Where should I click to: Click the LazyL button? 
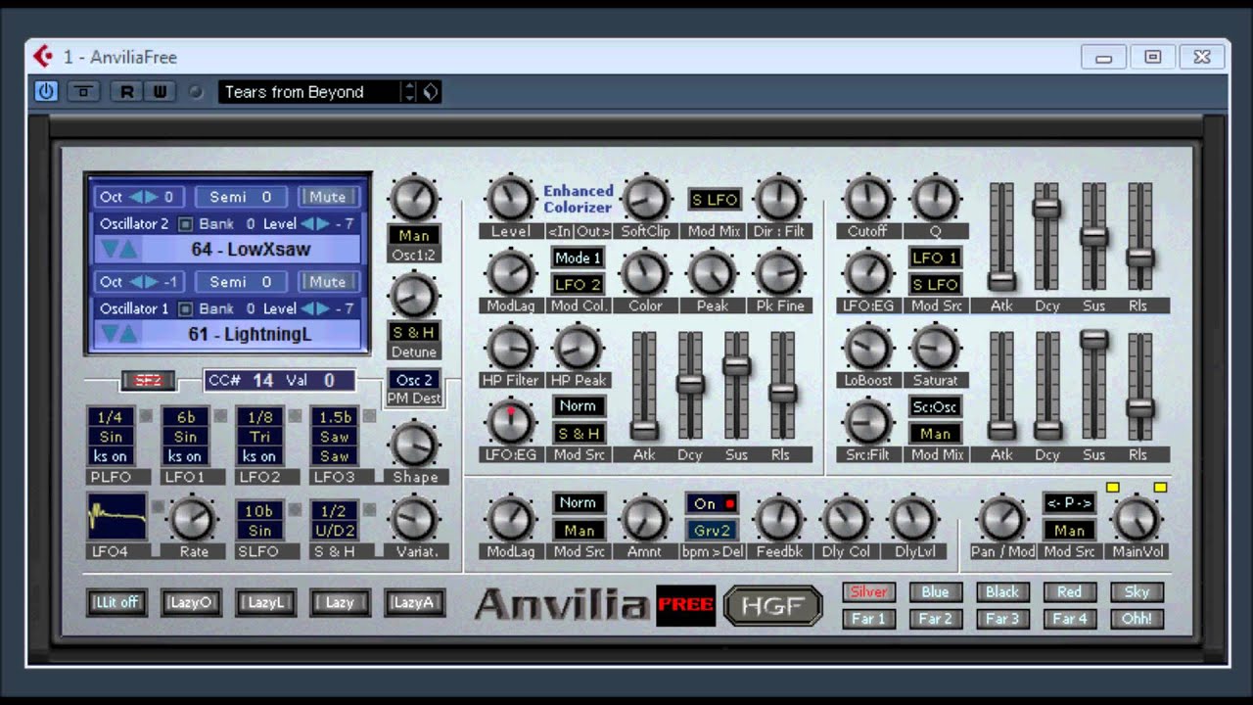tap(265, 602)
